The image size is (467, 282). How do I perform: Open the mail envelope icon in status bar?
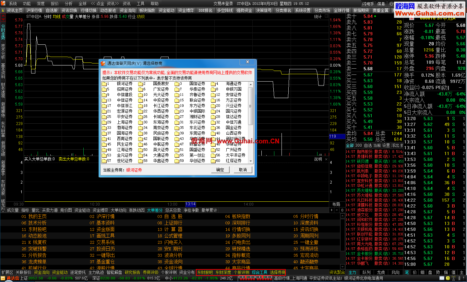click(442, 278)
